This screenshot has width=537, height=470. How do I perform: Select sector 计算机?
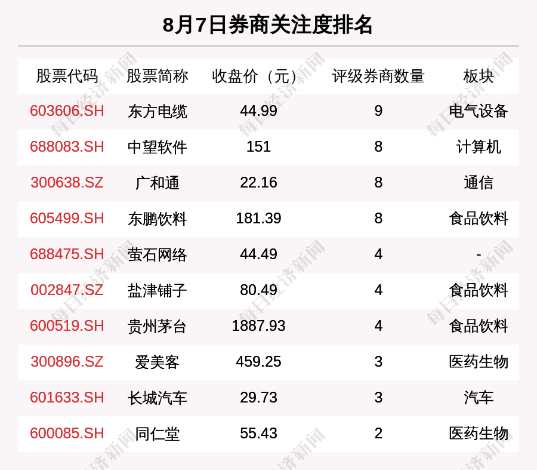coord(479,147)
